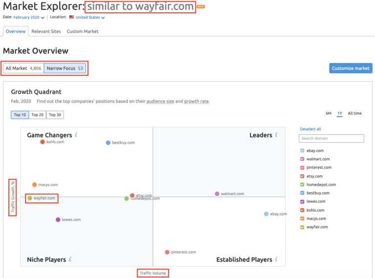375x278 pixels.
Task: Show the Top 30 companies
Action: point(55,115)
